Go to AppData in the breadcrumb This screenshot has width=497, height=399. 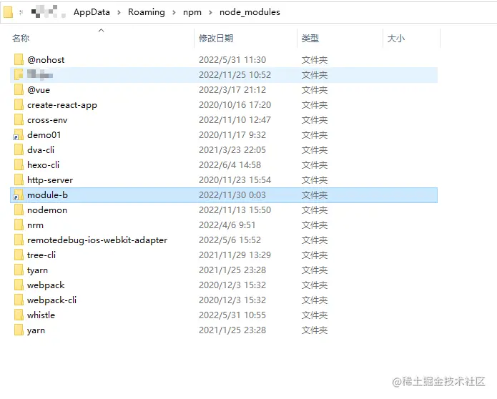click(x=92, y=12)
